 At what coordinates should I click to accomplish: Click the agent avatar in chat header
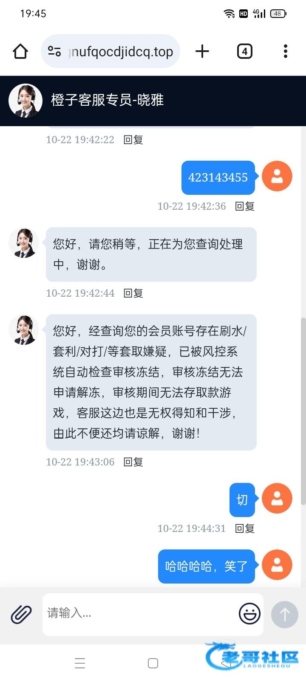coord(25,101)
